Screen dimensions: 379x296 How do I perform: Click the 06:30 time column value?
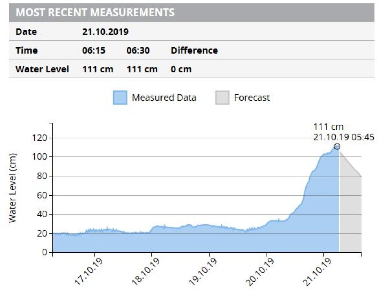[x=138, y=50]
